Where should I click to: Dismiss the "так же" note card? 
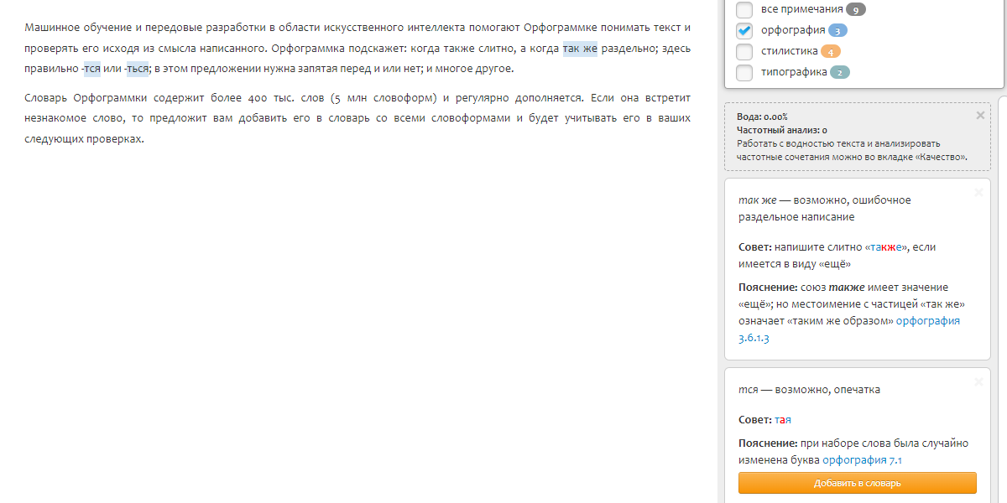pos(978,192)
